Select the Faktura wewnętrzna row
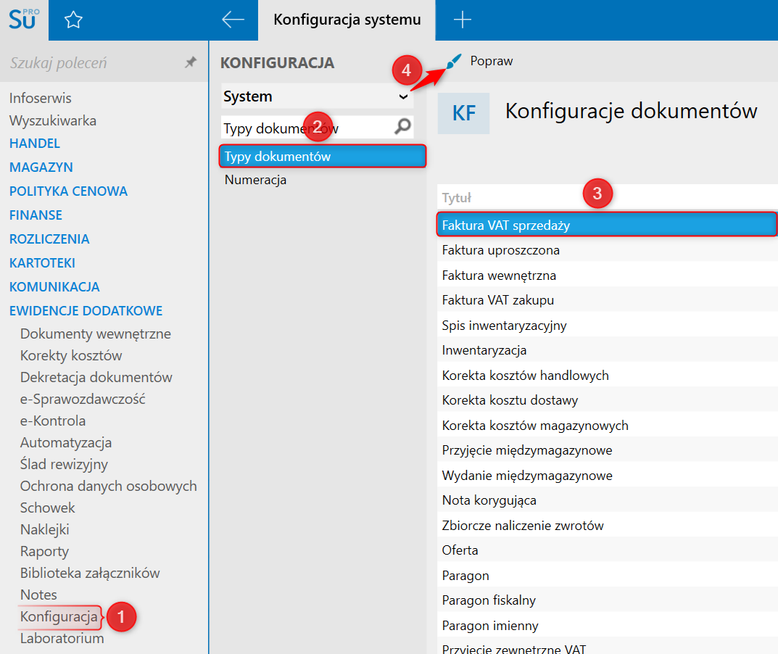 [x=608, y=276]
